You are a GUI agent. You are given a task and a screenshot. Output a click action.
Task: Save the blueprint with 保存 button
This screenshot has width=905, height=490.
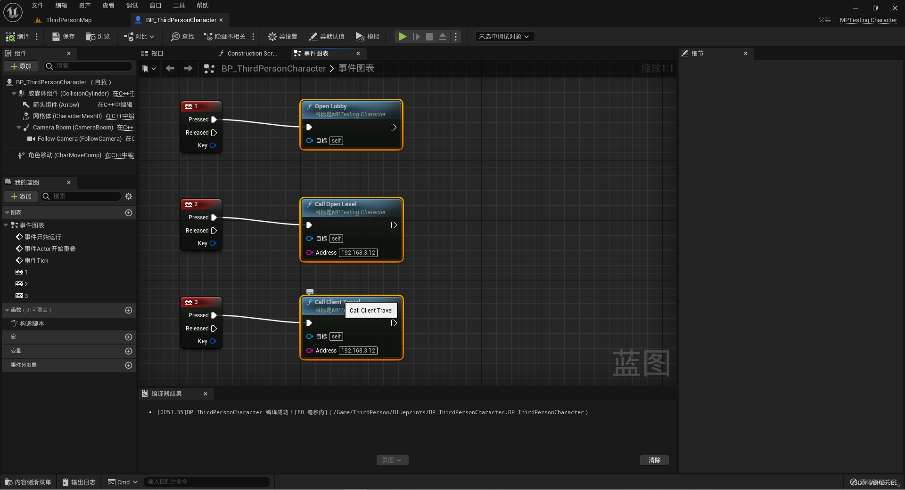pyautogui.click(x=63, y=37)
